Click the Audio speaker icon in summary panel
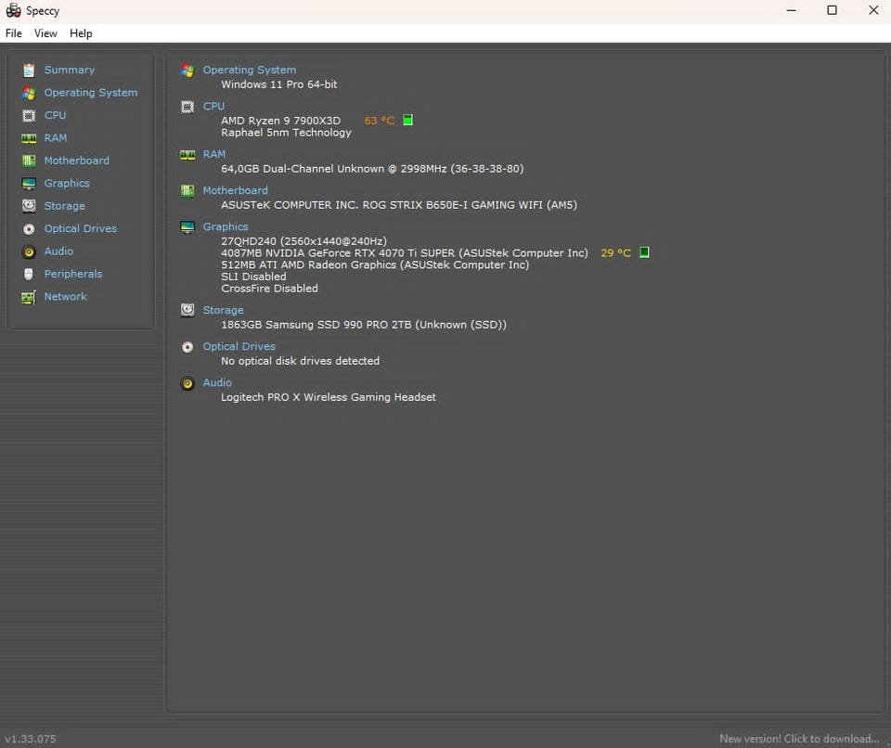 [187, 383]
